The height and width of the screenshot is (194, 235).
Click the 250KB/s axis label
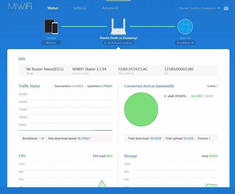point(23,94)
